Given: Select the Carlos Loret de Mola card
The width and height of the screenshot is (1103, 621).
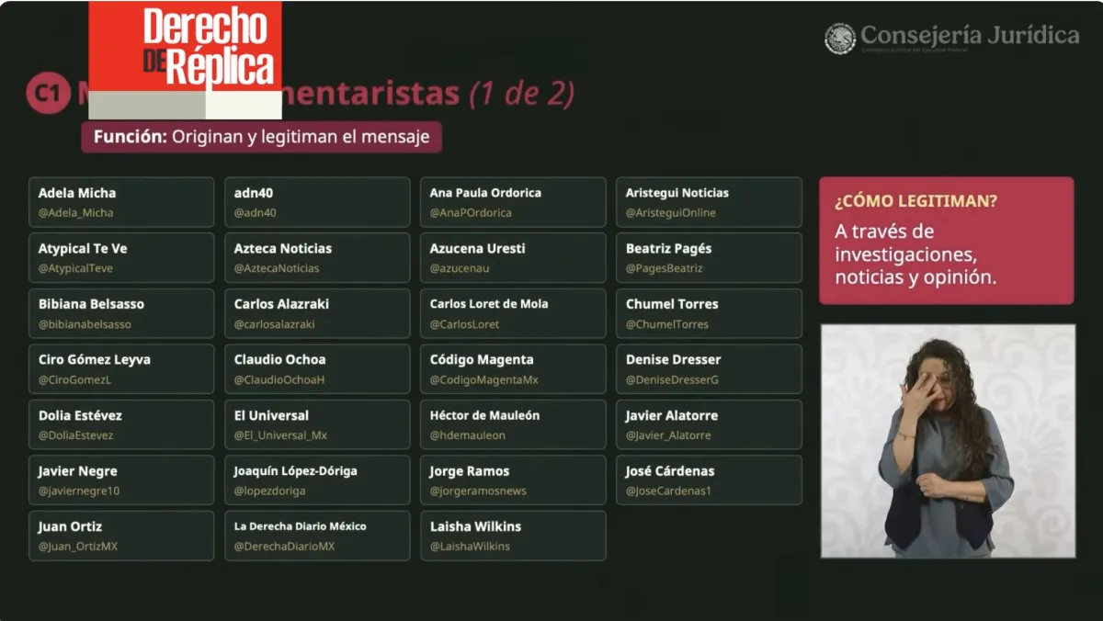Looking at the screenshot, I should click(513, 313).
